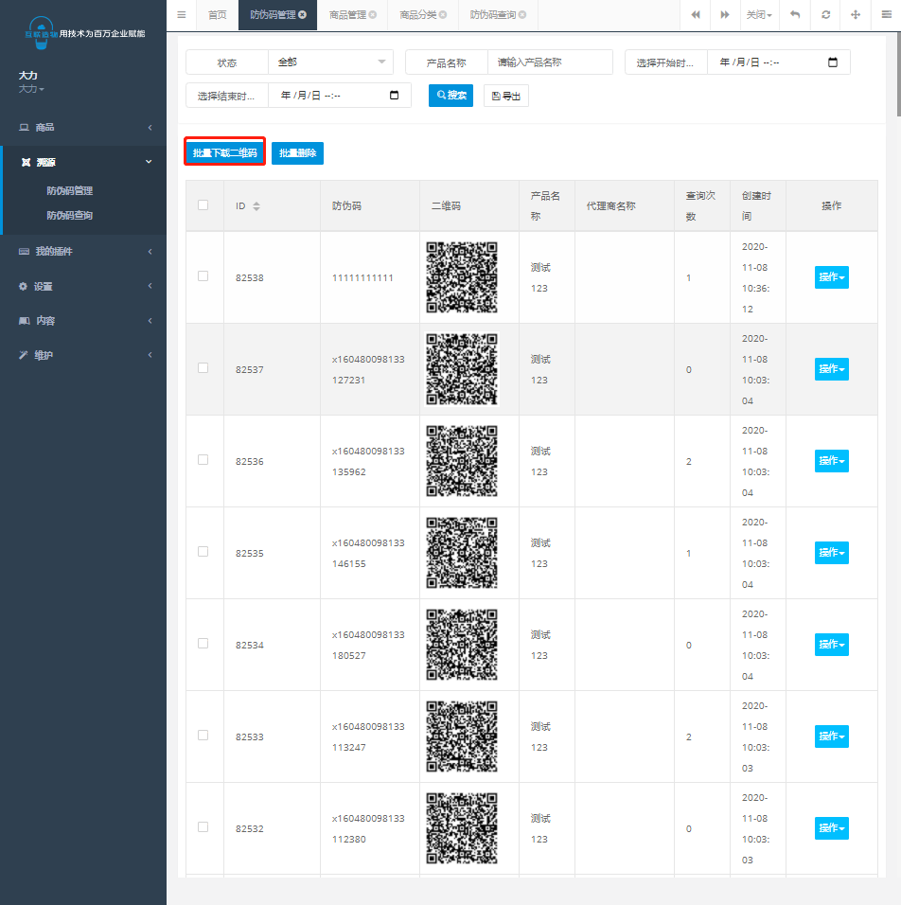Click the double right arrow tab scroll icon

(x=725, y=15)
